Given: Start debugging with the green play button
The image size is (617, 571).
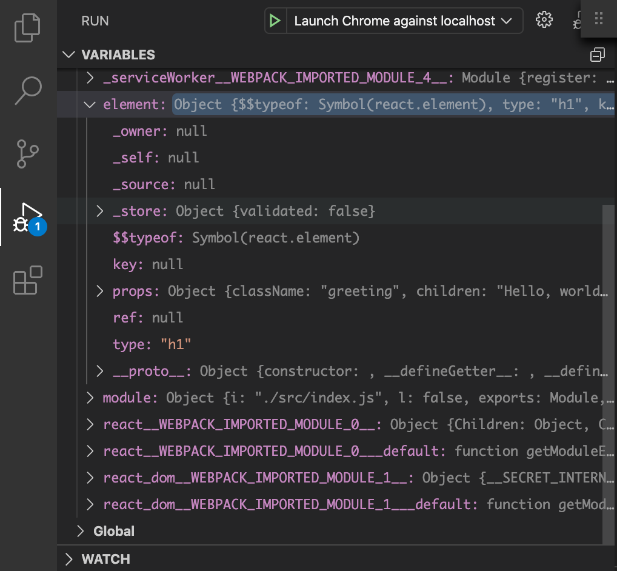Looking at the screenshot, I should click(x=276, y=20).
